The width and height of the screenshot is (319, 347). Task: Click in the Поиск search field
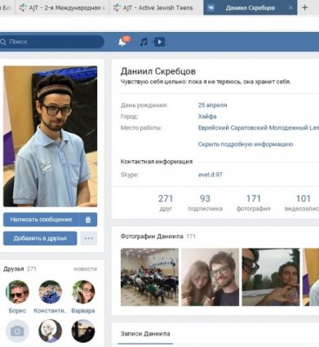[51, 42]
